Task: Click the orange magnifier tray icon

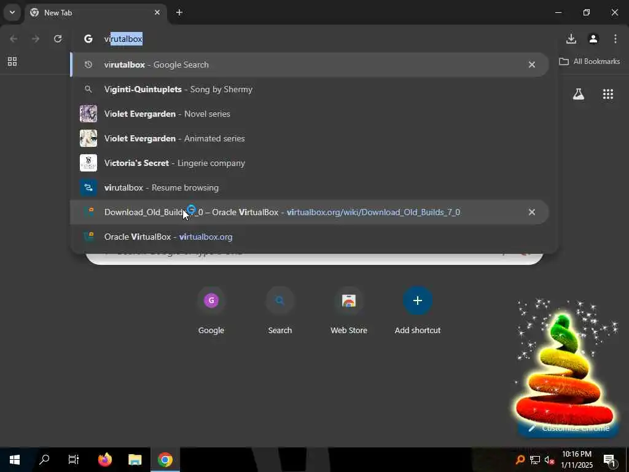Action: point(520,460)
